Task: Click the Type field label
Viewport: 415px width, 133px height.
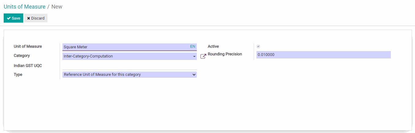Action: [x=18, y=75]
